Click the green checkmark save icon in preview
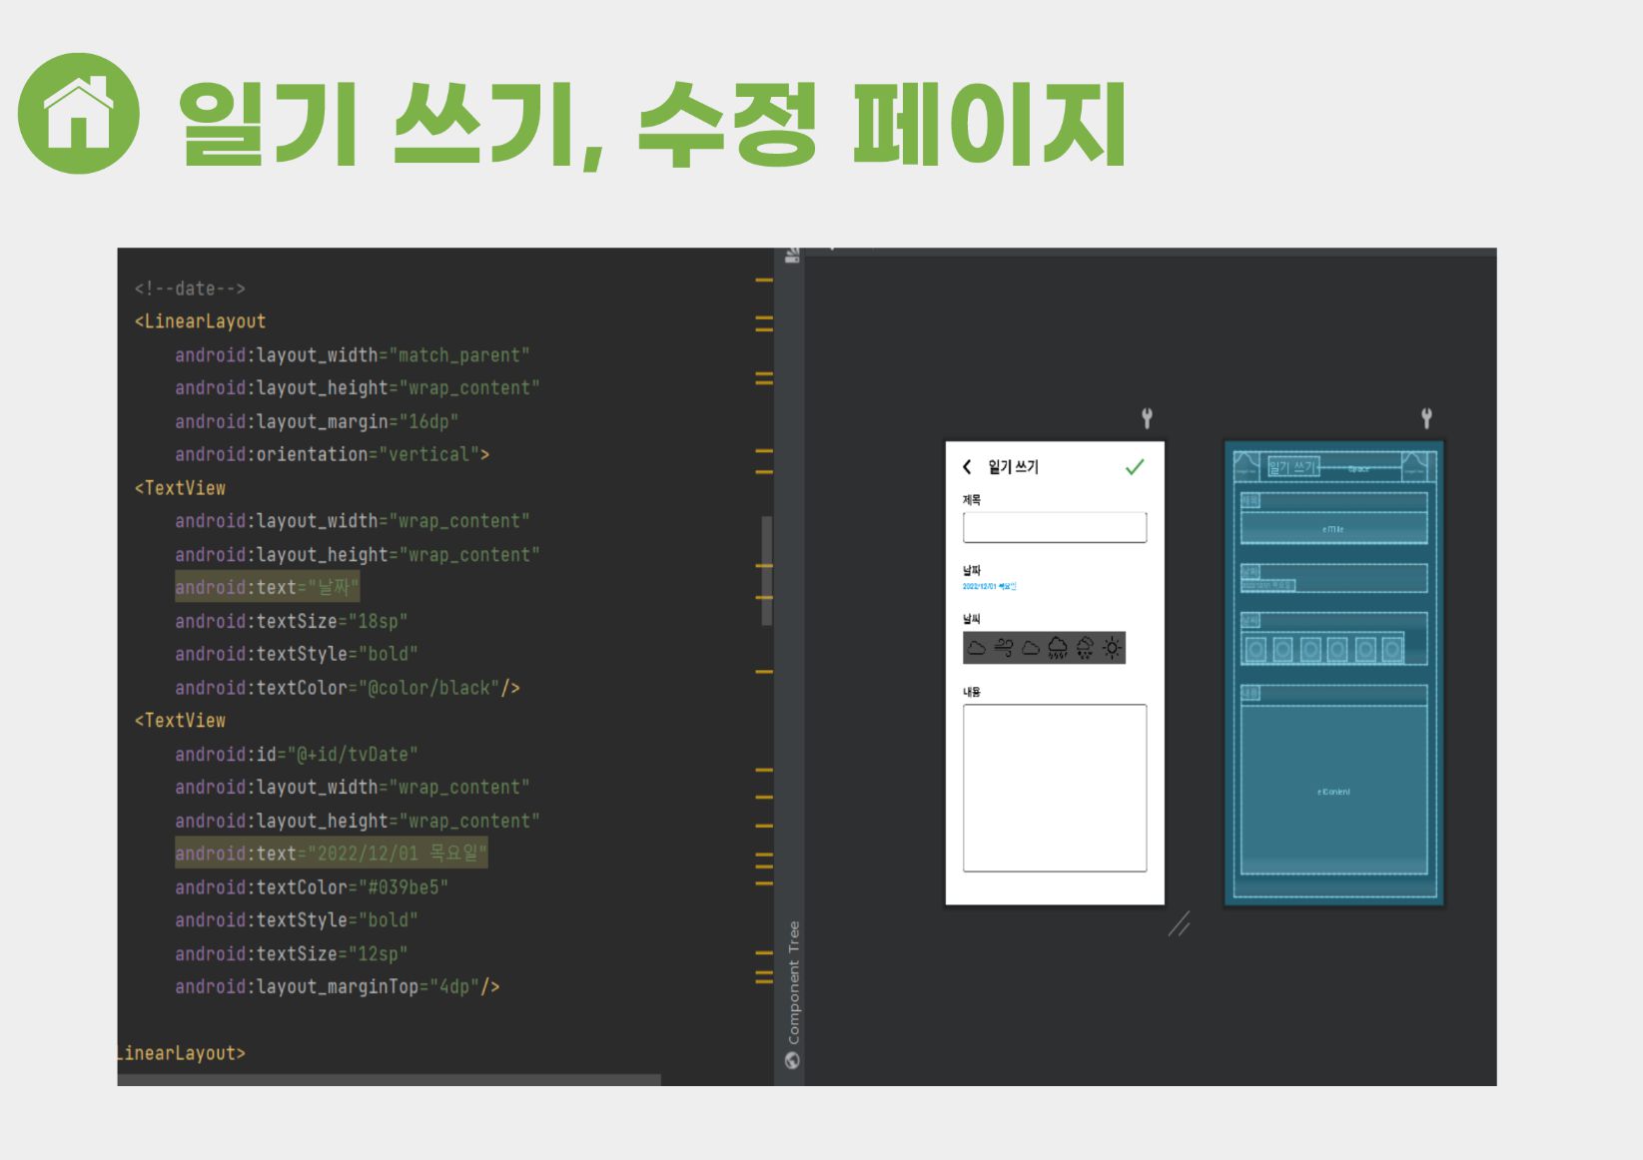The width and height of the screenshot is (1643, 1160). [1135, 466]
